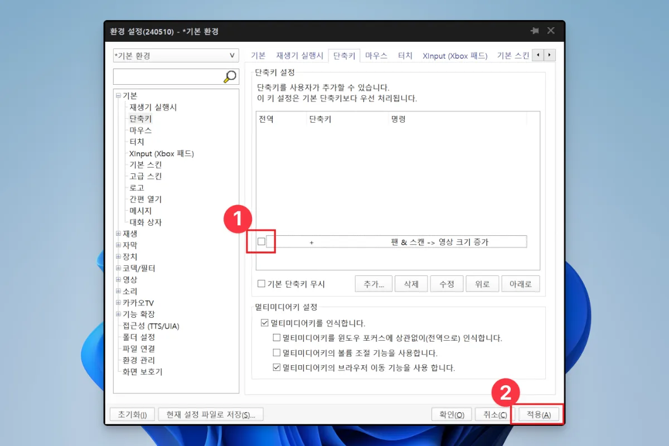Click the 추가 add hotkey button
The height and width of the screenshot is (446, 669).
[x=373, y=283]
